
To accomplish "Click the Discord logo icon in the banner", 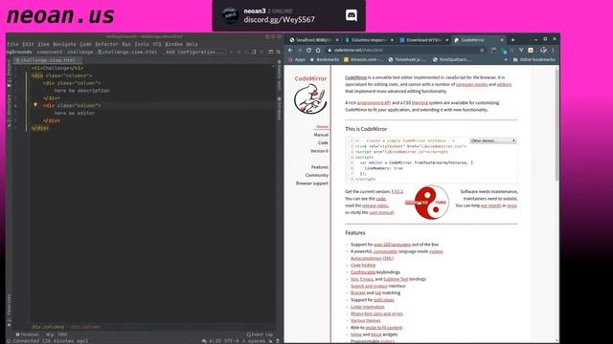I will click(352, 15).
